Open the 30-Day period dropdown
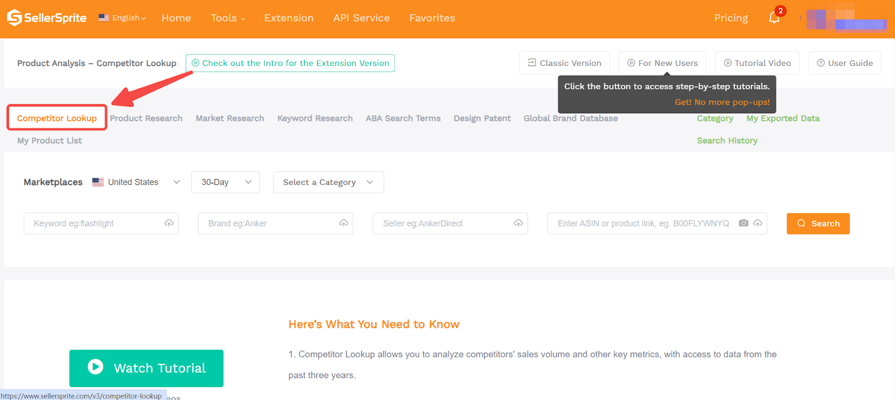 tap(225, 182)
